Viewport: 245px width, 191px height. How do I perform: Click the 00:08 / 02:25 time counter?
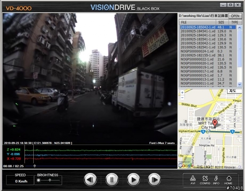pos(13,166)
